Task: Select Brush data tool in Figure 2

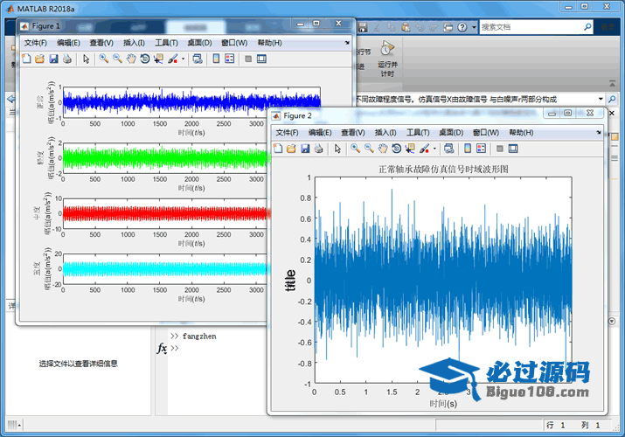Action: [x=424, y=149]
